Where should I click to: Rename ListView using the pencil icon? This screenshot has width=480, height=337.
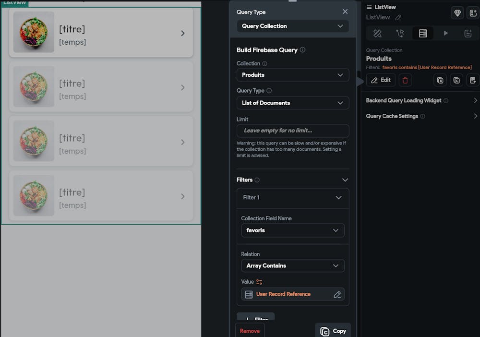point(398,18)
